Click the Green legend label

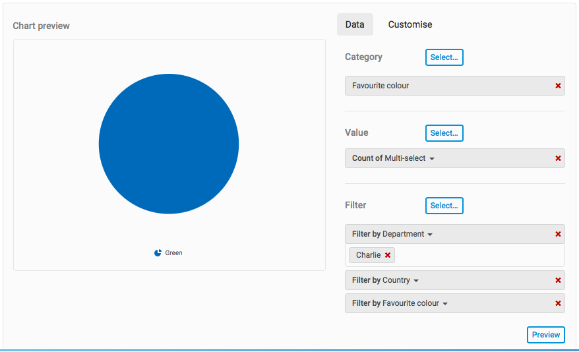click(x=173, y=253)
